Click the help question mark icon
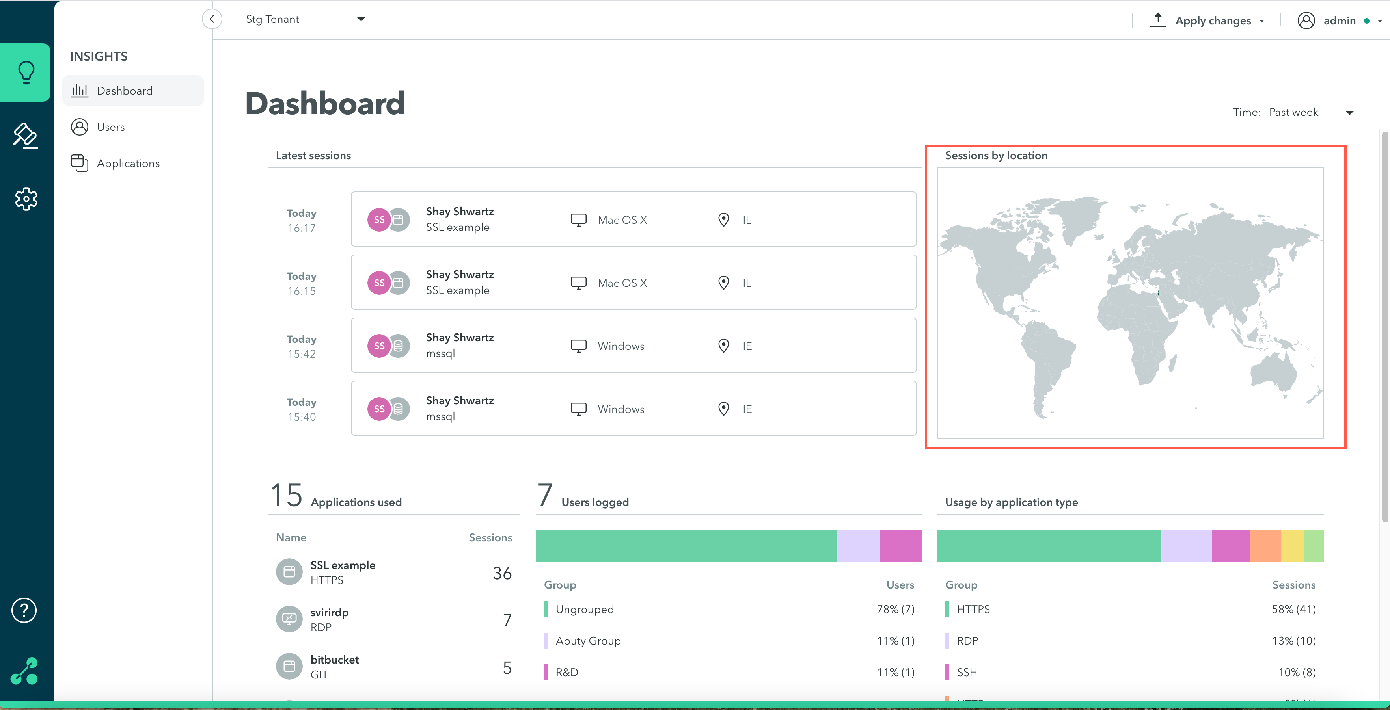 point(24,610)
